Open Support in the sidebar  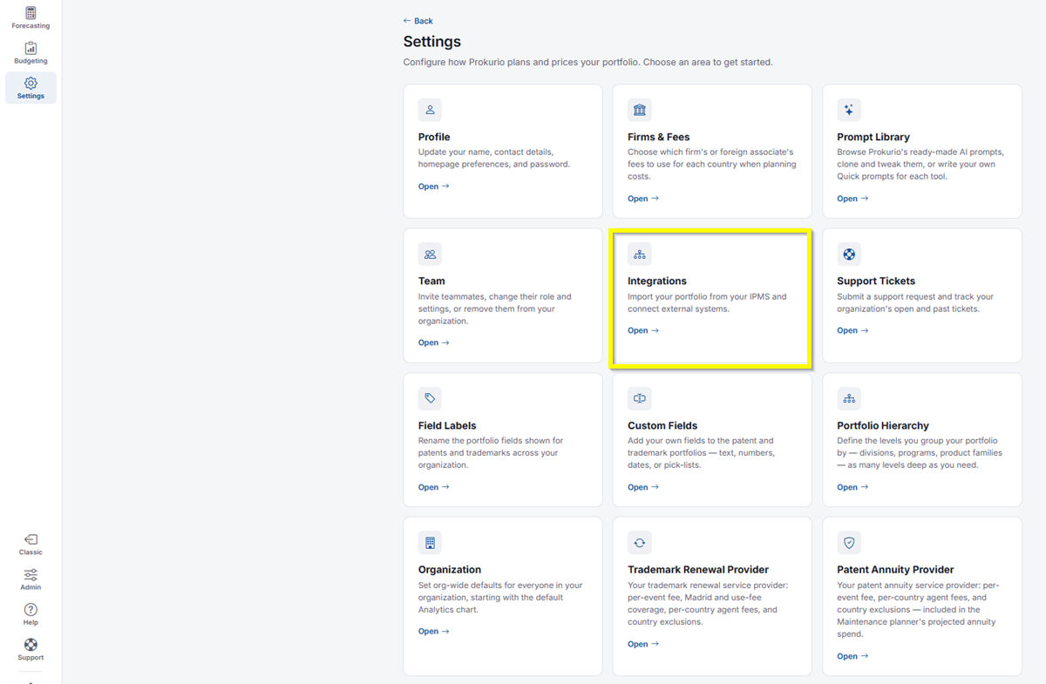pyautogui.click(x=31, y=649)
